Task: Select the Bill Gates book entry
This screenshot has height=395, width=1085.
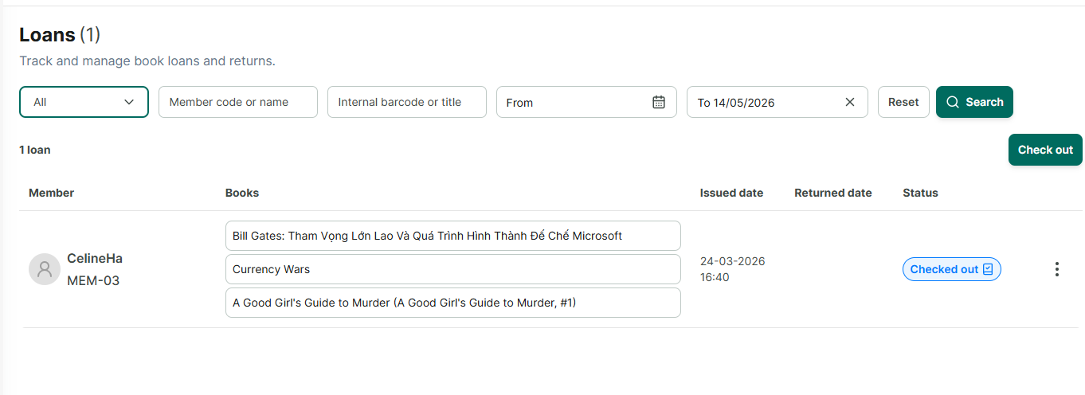Action: click(453, 236)
